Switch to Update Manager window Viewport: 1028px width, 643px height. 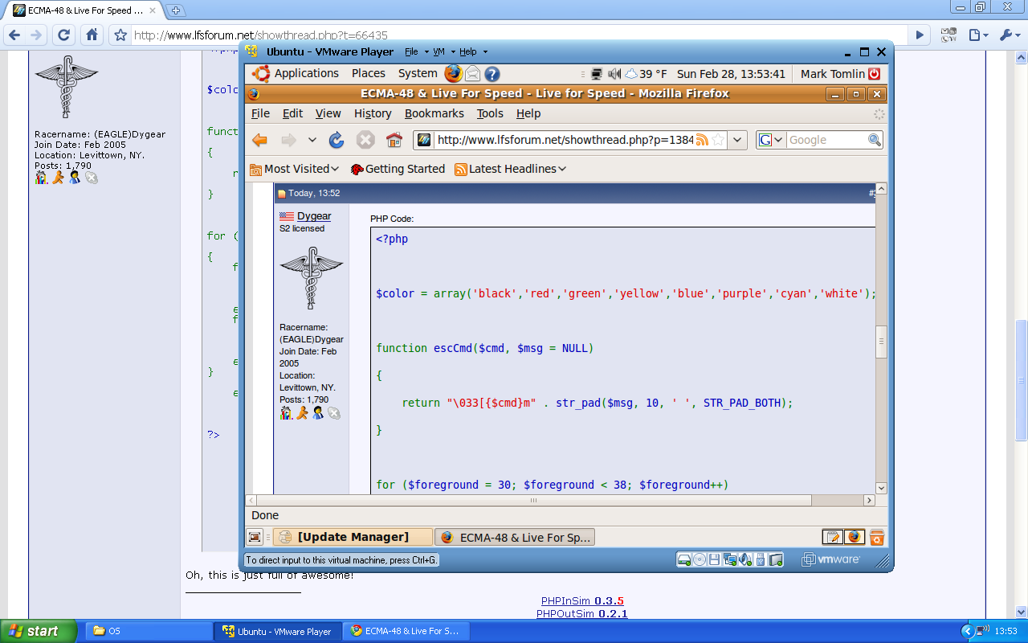click(353, 537)
